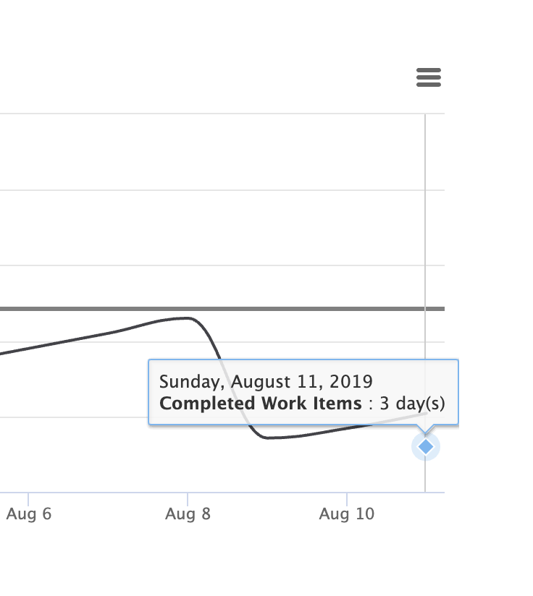Click the blue diamond data point marker

426,446
